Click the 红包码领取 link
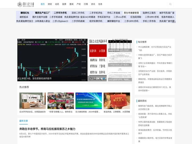 (x=136, y=17)
